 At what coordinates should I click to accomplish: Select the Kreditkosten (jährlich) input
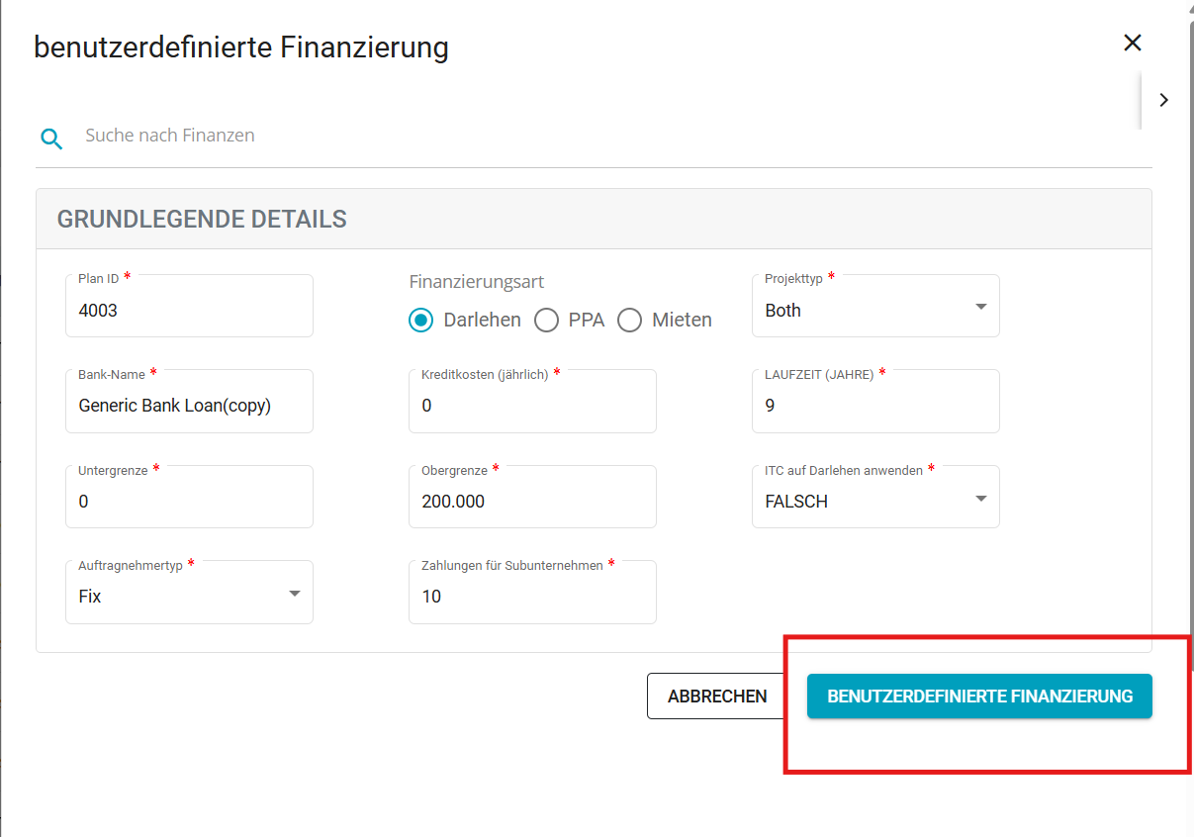[532, 401]
